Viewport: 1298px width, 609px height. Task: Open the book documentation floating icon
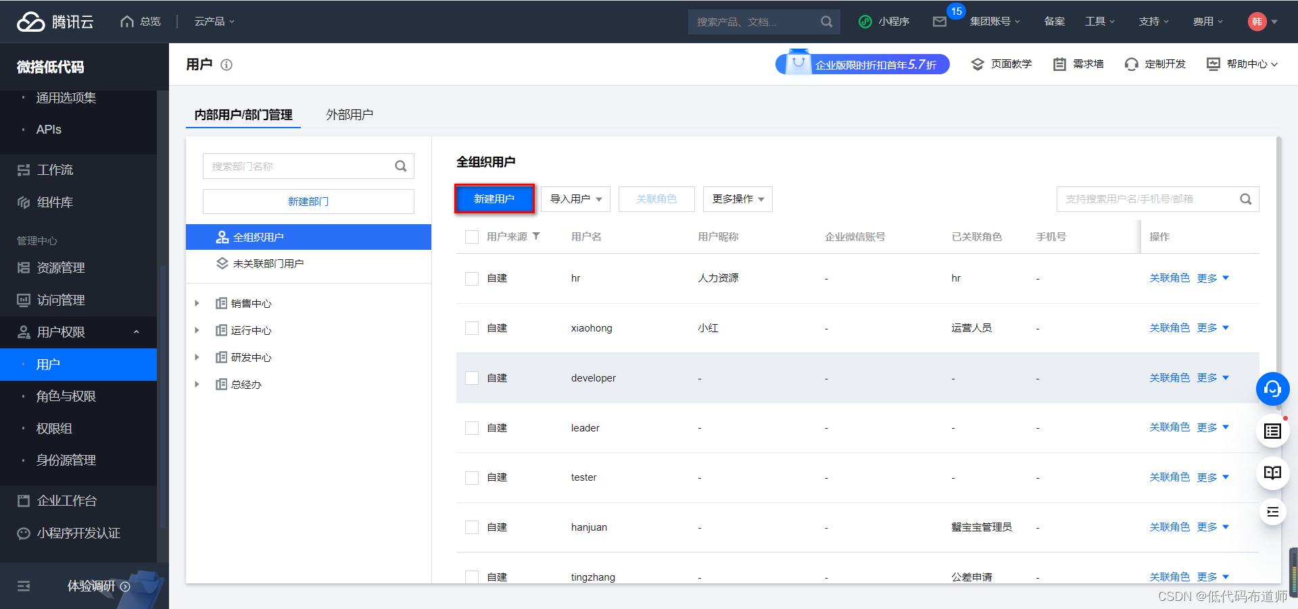1272,472
